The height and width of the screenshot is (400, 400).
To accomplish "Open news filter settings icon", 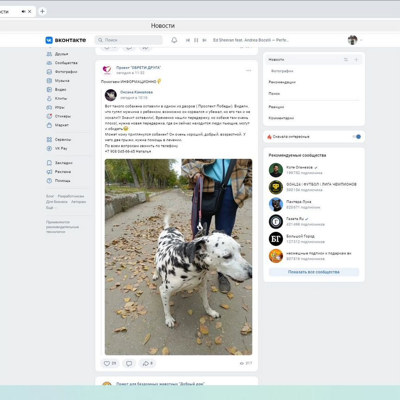I will click(346, 60).
